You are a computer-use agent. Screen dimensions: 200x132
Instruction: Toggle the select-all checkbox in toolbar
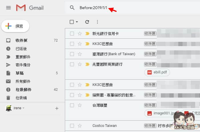(72, 22)
